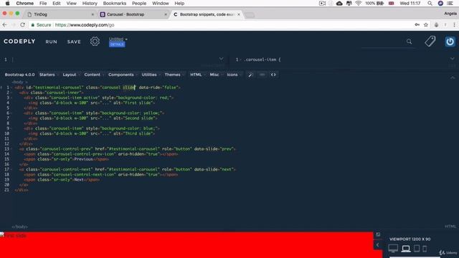The image size is (459, 258).
Task: Click SAVE in Codeply header
Action: tap(74, 42)
